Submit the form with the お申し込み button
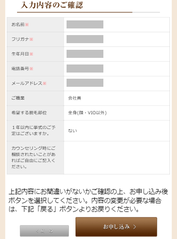Image resolution: width=177 pixels, height=239 pixels. tap(116, 227)
